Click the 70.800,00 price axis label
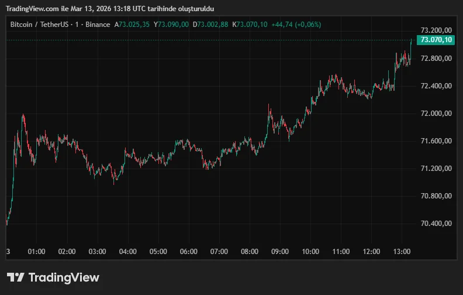 (x=436, y=195)
